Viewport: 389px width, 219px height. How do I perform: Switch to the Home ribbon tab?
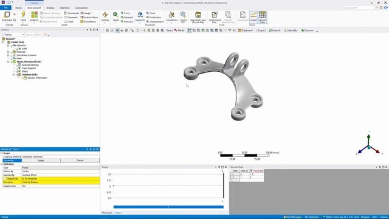(19, 8)
